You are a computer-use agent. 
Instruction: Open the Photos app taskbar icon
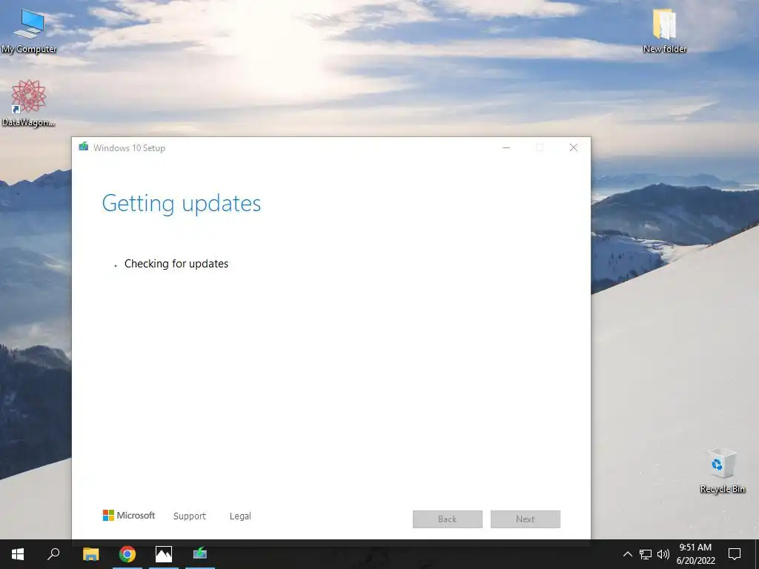tap(164, 554)
